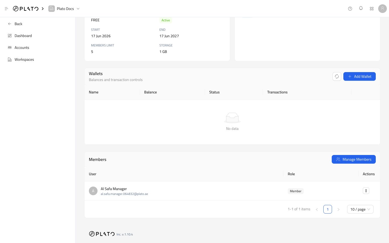The height and width of the screenshot is (243, 389).
Task: Expand the Plato Docs workspace dropdown
Action: point(78,9)
